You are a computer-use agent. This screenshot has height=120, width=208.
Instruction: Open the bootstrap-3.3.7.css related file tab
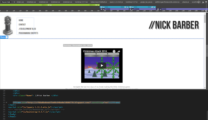tap(81, 2)
